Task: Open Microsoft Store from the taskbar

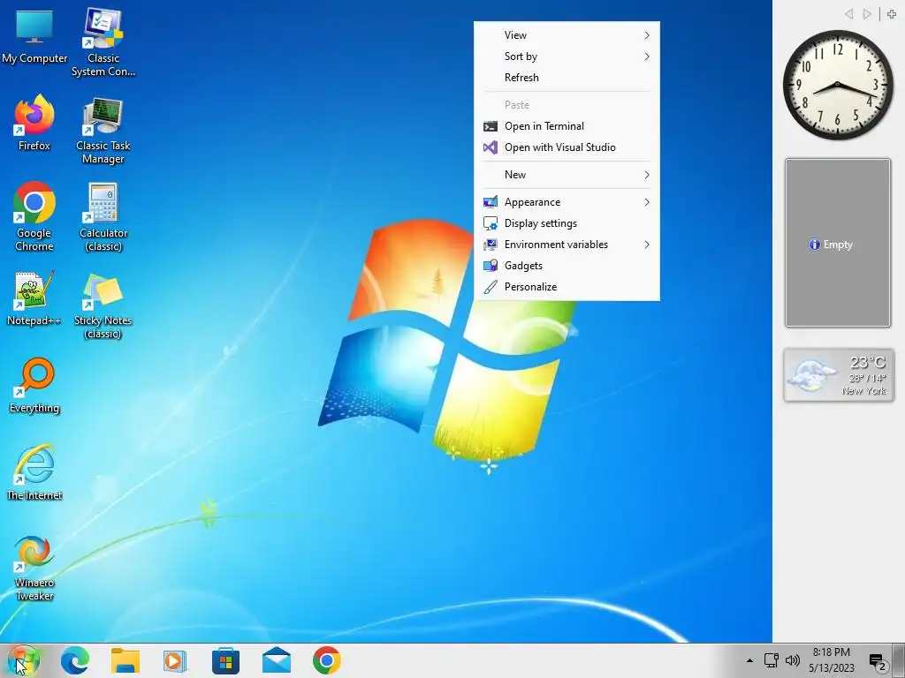Action: [225, 660]
